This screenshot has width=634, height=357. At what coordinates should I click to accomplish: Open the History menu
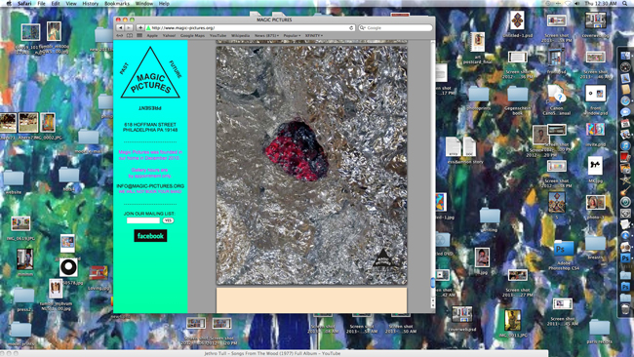[x=90, y=3]
